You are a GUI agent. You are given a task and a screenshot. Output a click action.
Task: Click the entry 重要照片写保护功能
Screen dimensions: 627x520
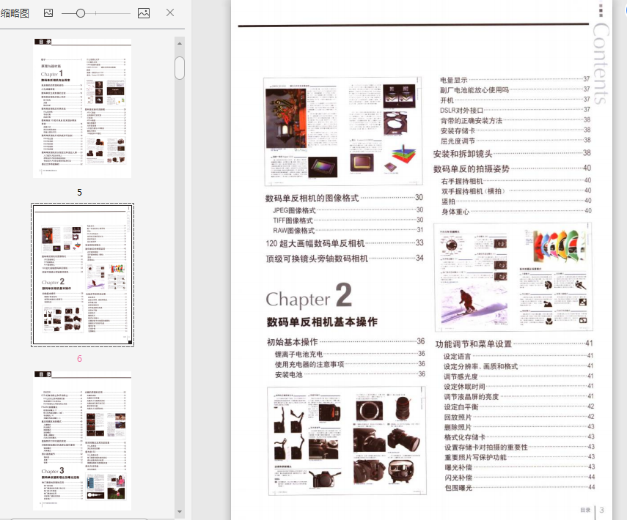coord(475,457)
